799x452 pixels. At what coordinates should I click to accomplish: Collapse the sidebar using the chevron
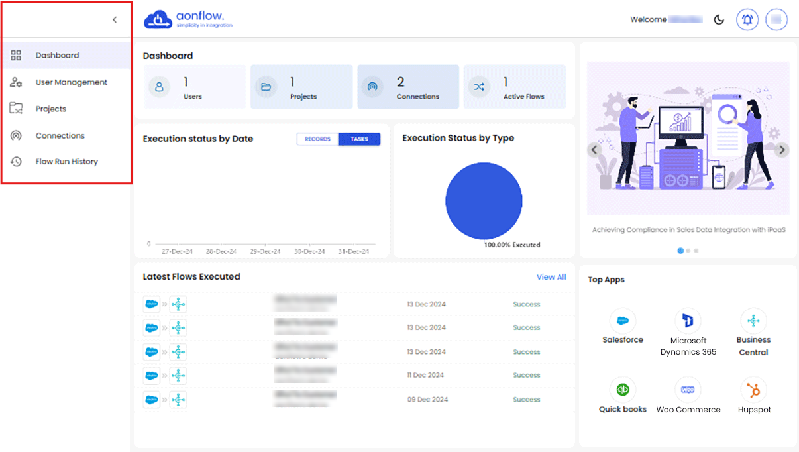(x=115, y=20)
